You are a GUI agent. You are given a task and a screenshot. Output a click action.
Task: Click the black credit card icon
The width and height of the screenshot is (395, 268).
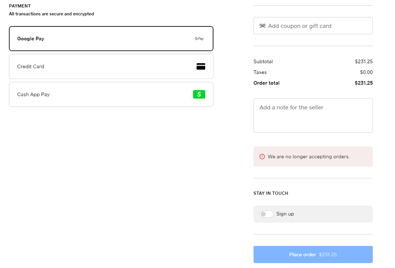(x=201, y=67)
